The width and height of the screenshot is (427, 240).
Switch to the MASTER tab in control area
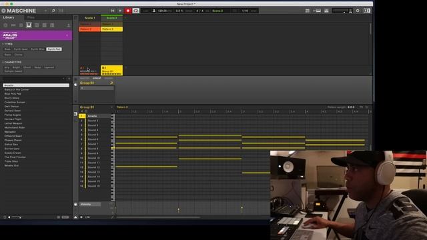point(85,79)
